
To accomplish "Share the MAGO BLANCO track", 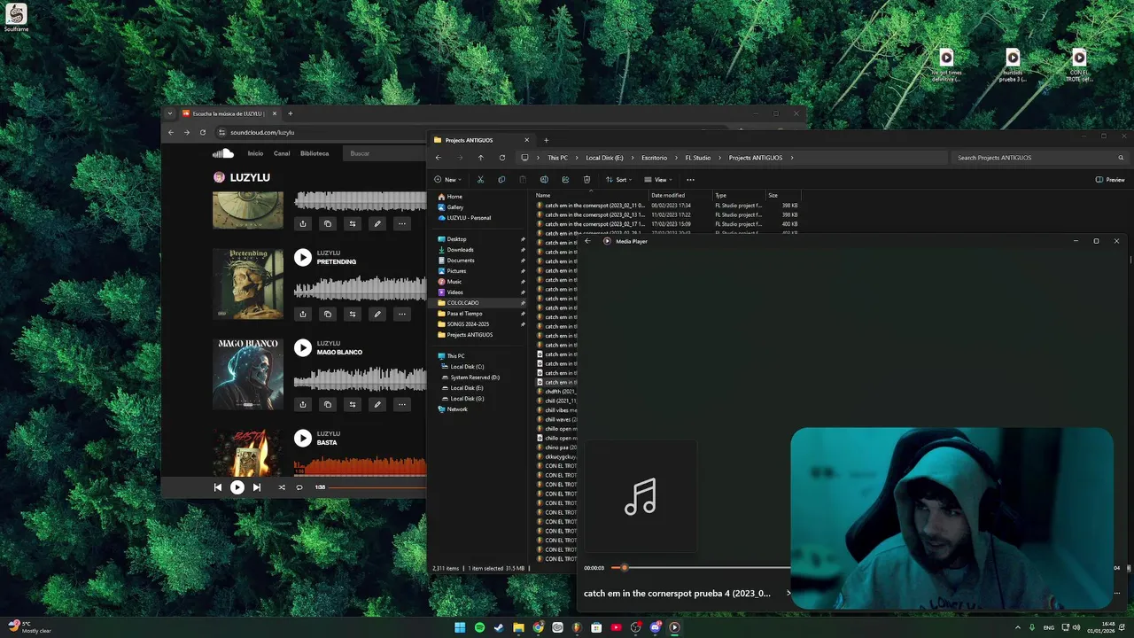I will (303, 404).
